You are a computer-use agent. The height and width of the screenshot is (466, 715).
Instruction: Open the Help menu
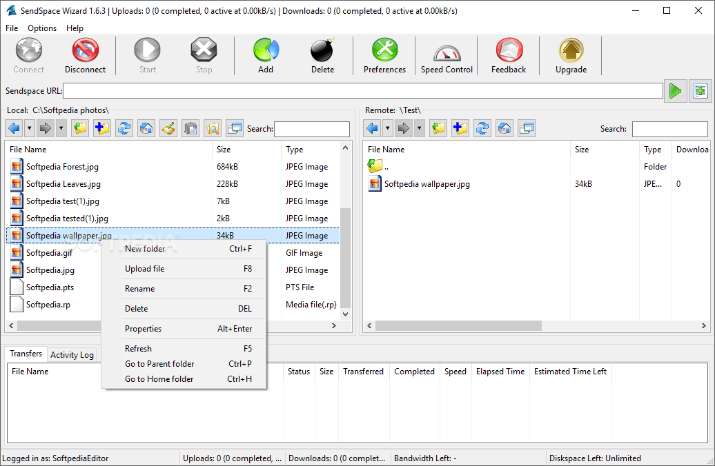pyautogui.click(x=75, y=28)
